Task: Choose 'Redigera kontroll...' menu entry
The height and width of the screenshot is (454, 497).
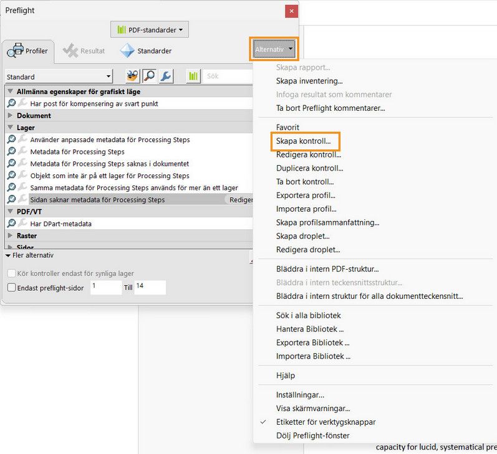Action: 309,154
